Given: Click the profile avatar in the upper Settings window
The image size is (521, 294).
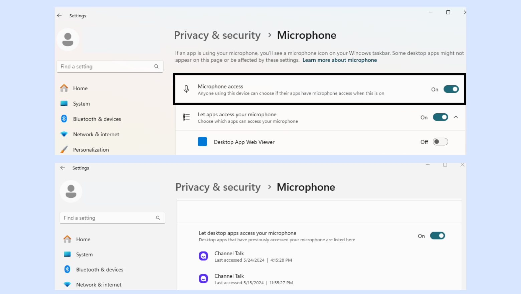Looking at the screenshot, I should click(x=68, y=39).
